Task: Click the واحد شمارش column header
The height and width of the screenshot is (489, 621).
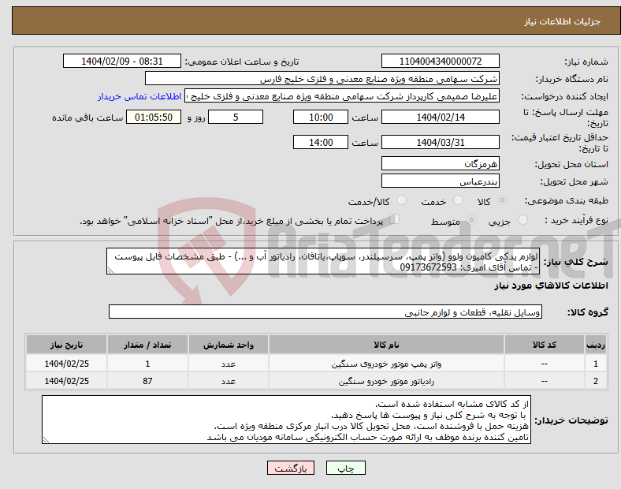Action: [x=228, y=345]
